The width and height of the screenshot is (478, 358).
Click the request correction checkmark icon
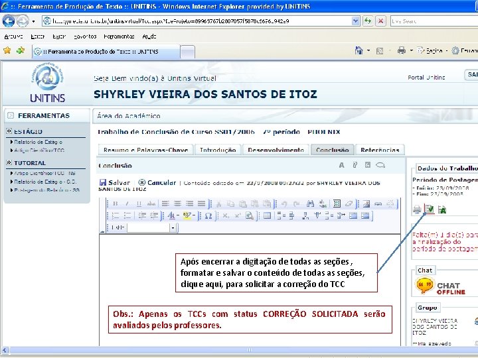pyautogui.click(x=430, y=209)
